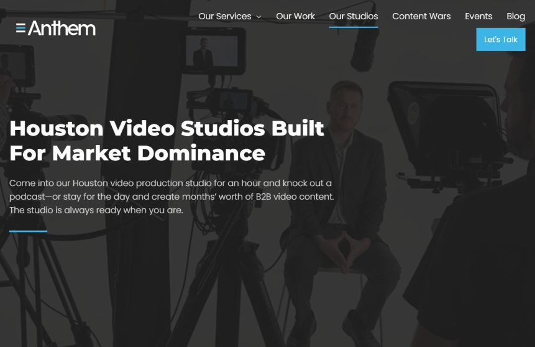535x347 pixels.
Task: Go to Content Wars
Action: (421, 16)
